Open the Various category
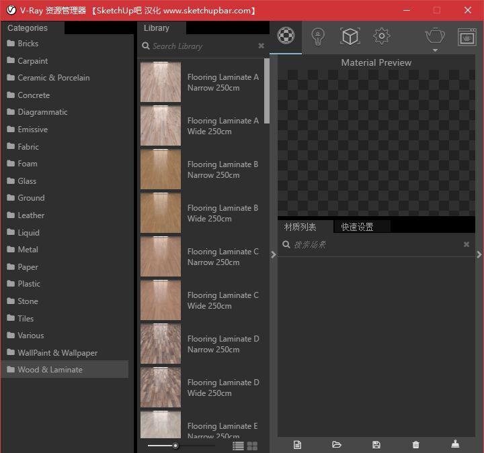484x453 pixels. click(26, 336)
